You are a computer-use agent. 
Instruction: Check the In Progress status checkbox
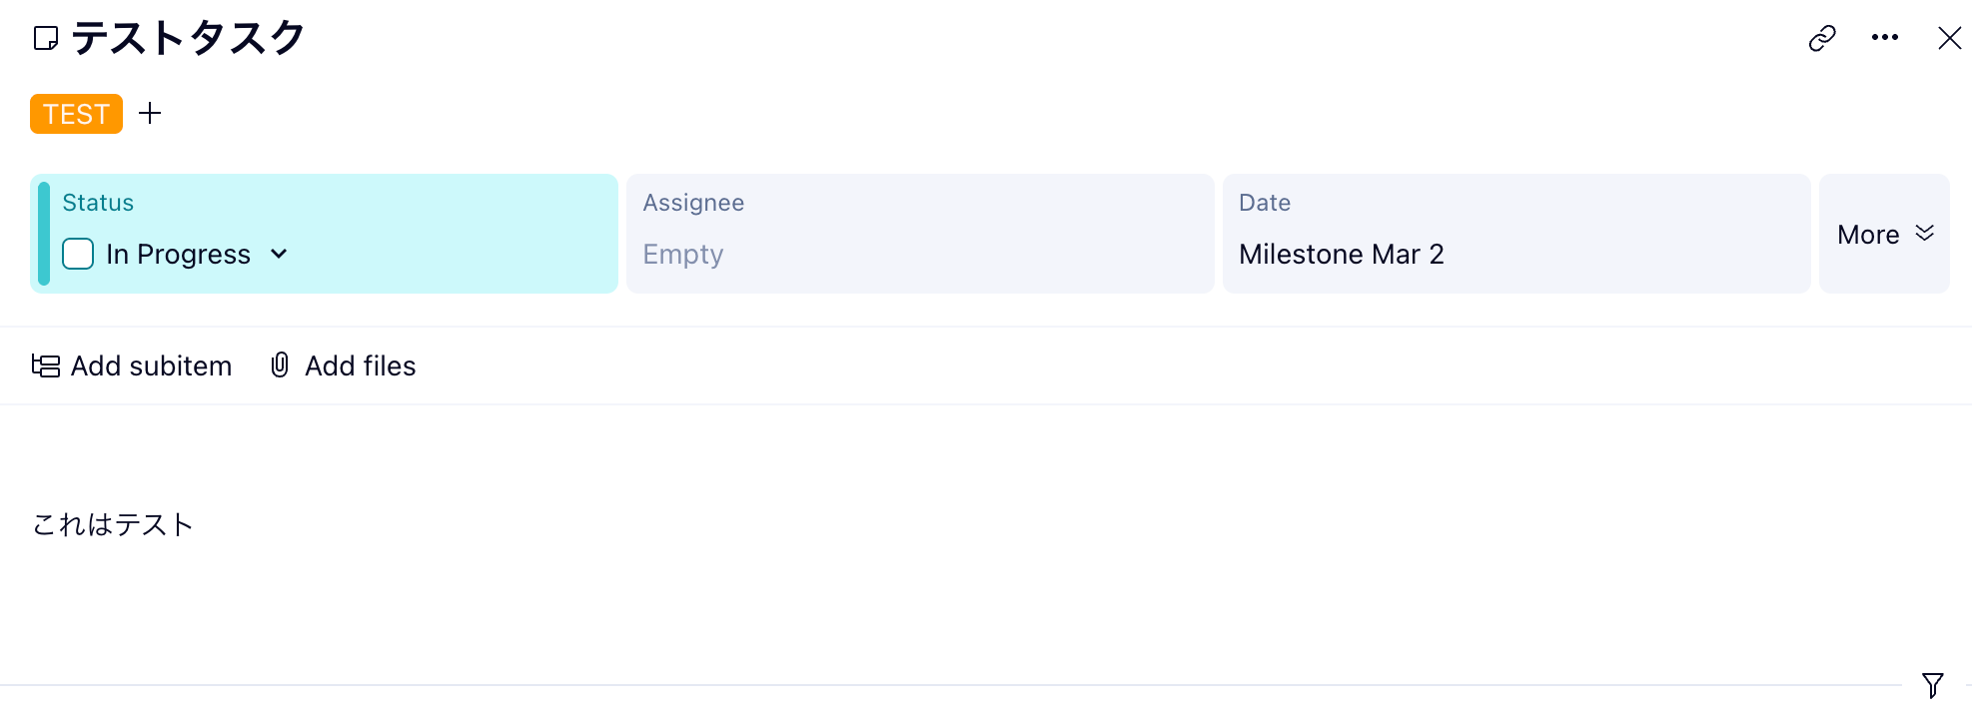coord(78,254)
